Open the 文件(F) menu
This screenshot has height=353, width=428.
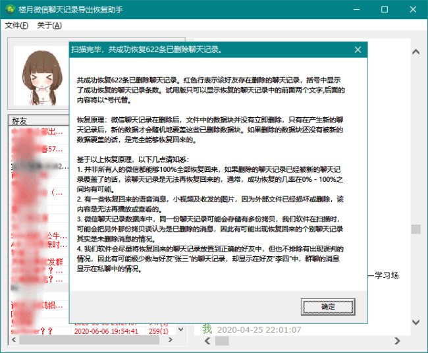pos(16,26)
